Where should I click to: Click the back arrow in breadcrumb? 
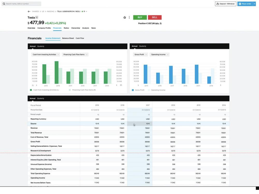[29, 12]
